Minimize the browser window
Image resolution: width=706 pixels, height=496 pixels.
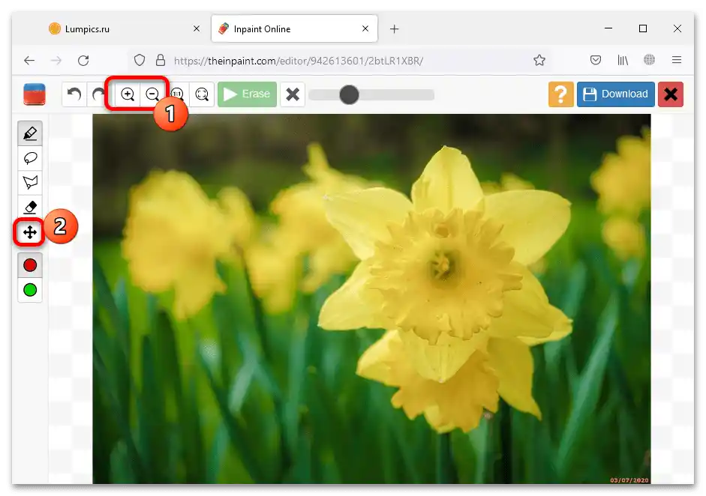pos(608,28)
